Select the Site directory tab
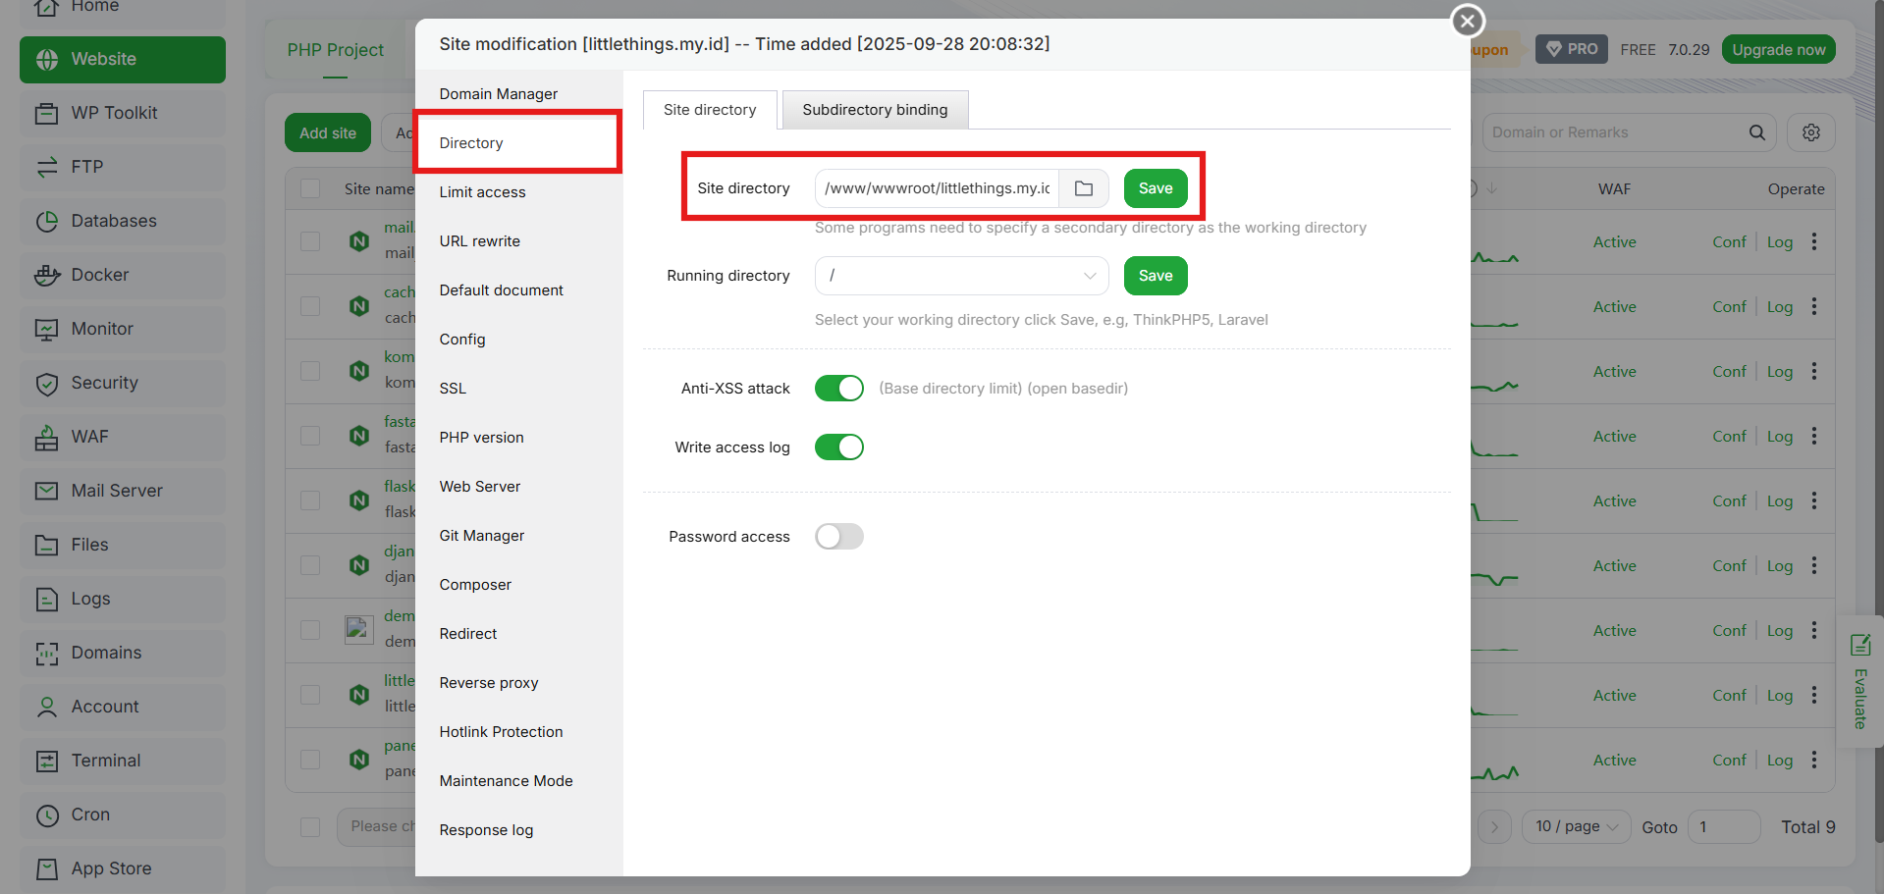Image resolution: width=1884 pixels, height=894 pixels. pos(710,110)
